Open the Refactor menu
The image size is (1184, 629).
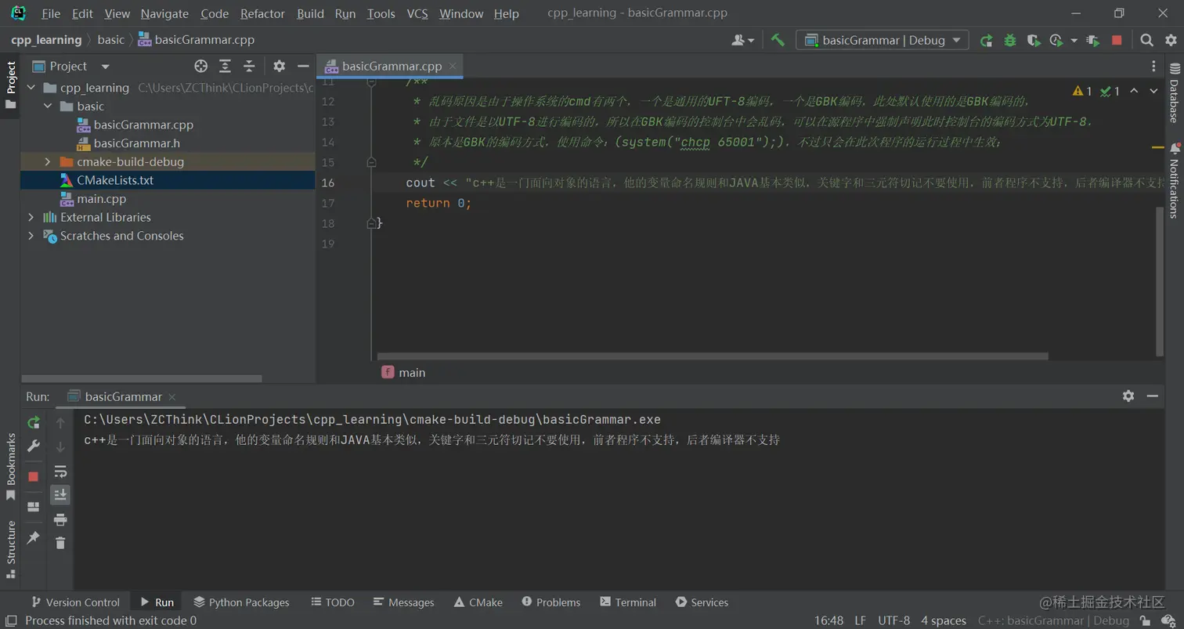coord(262,13)
